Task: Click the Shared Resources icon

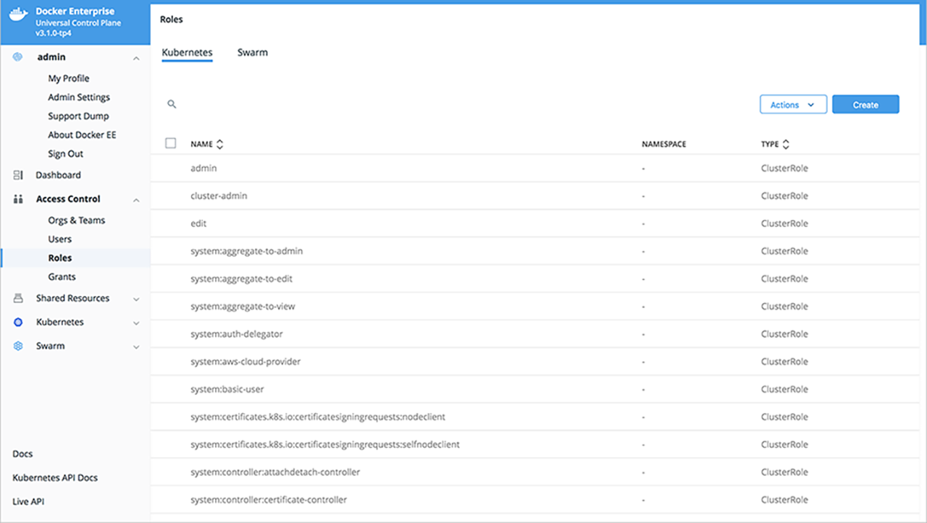Action: tap(18, 298)
